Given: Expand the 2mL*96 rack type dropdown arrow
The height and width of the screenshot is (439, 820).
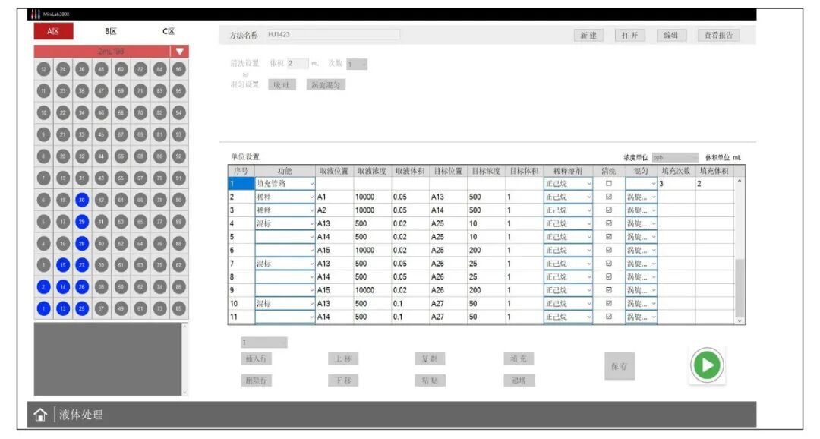Looking at the screenshot, I should point(179,52).
